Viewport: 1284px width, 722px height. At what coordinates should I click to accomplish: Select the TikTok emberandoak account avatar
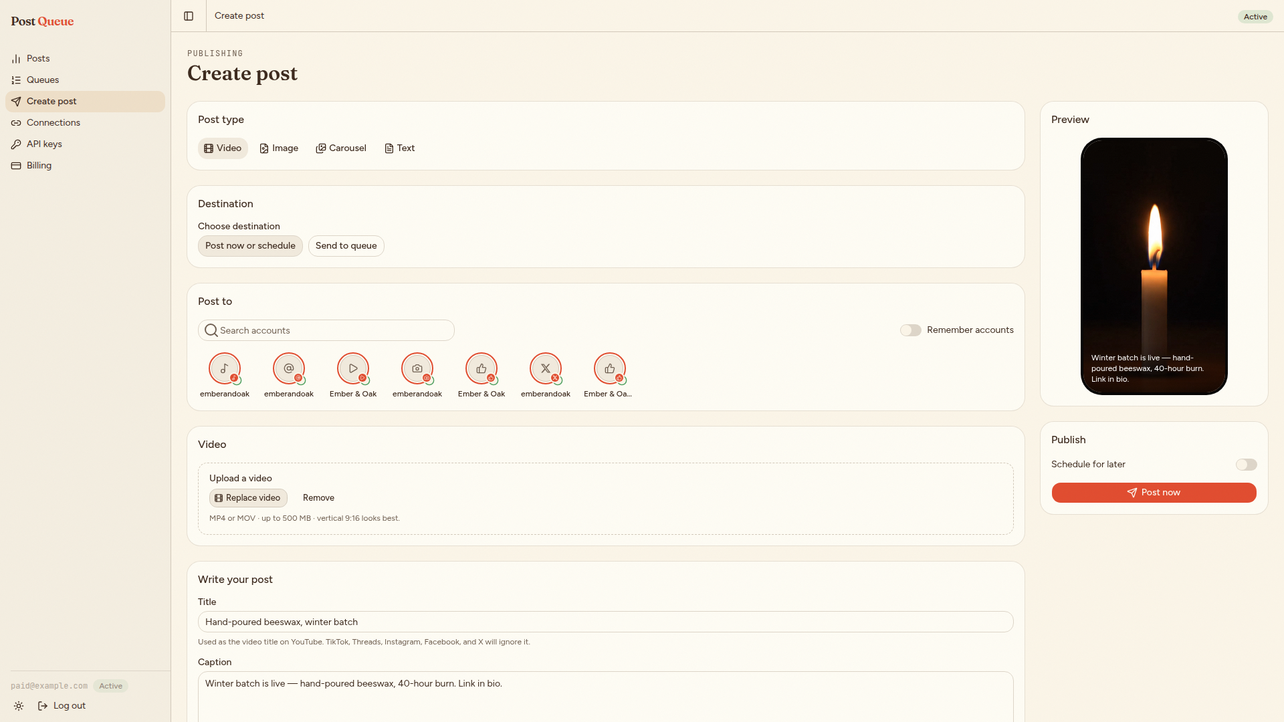(x=225, y=368)
